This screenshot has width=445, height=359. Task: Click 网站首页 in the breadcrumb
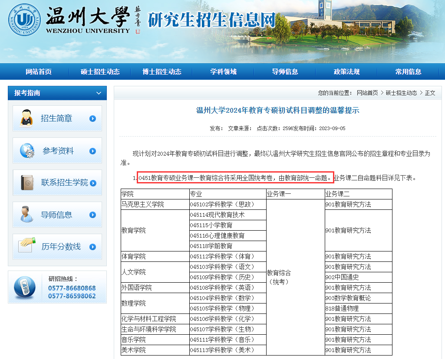click(x=367, y=93)
